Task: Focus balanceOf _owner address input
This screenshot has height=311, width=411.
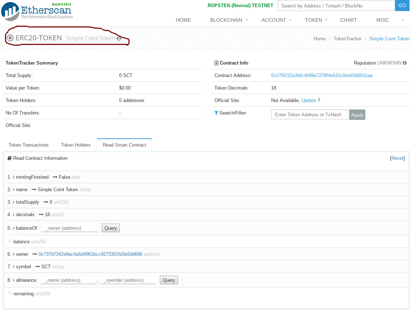Action: pos(70,228)
